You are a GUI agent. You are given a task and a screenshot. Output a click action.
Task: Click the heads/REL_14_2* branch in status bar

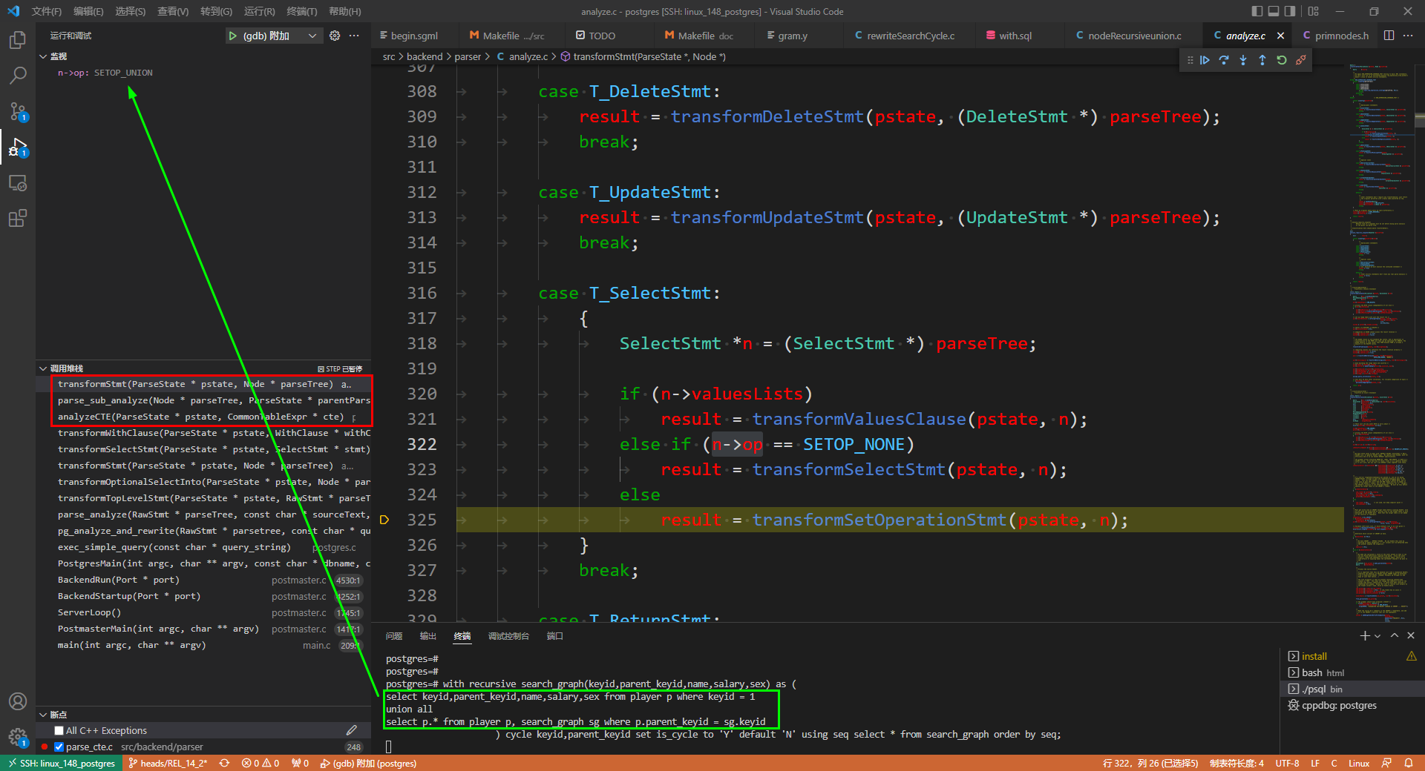168,763
